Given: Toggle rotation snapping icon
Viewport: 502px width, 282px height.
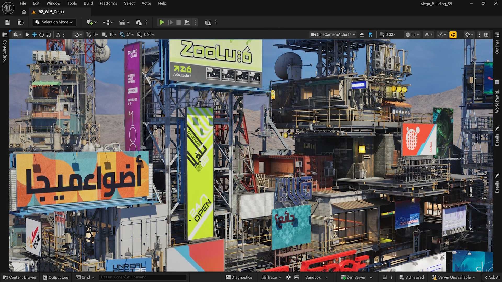Looking at the screenshot, I should pyautogui.click(x=122, y=34).
